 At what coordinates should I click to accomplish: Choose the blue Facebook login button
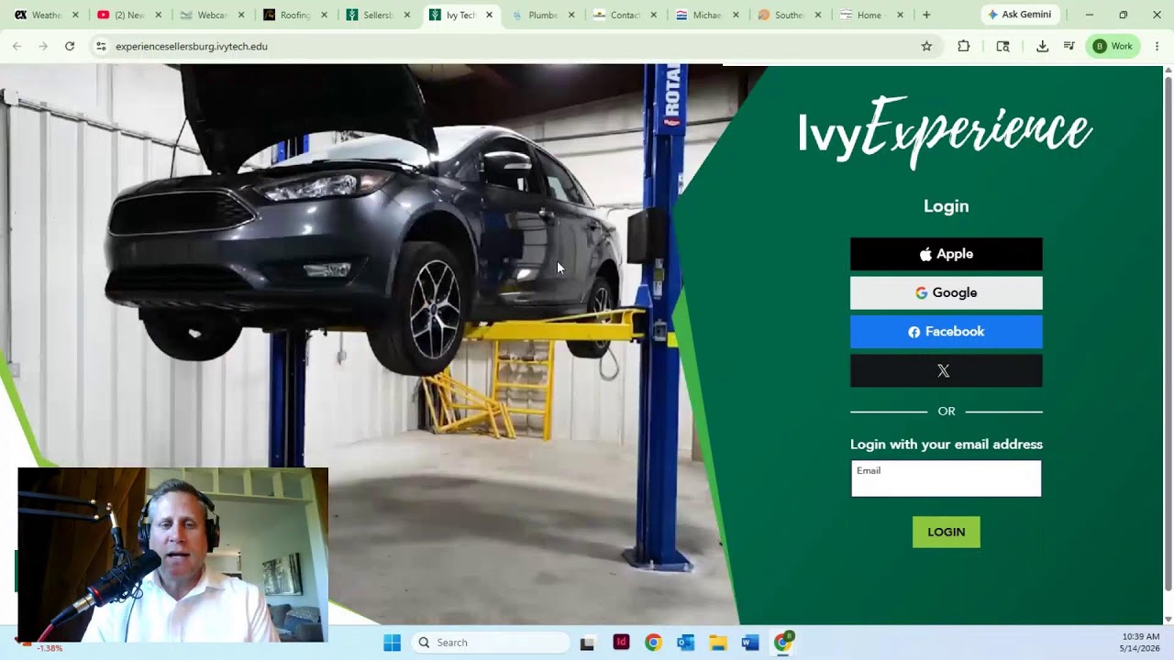click(946, 332)
